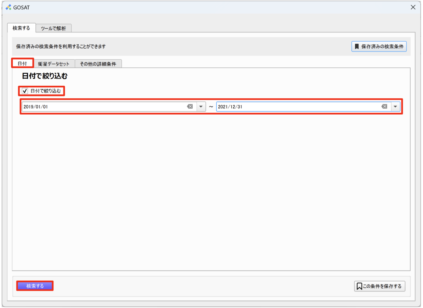Open the 衛星データセット tab
This screenshot has width=423, height=308.
click(54, 64)
